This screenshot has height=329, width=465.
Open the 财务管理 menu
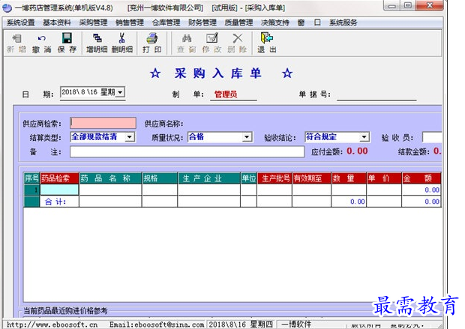click(202, 22)
